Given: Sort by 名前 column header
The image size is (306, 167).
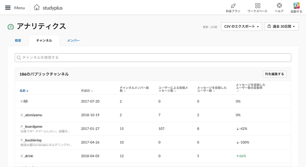Looking at the screenshot, I should [24, 91].
